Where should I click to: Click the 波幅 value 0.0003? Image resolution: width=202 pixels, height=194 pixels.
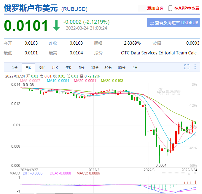(193, 43)
